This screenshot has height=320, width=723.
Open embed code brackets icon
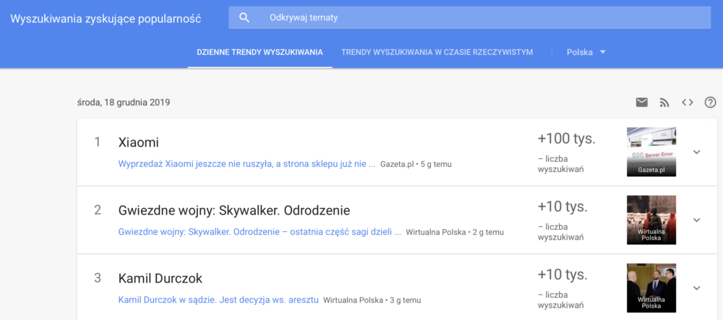tap(688, 103)
